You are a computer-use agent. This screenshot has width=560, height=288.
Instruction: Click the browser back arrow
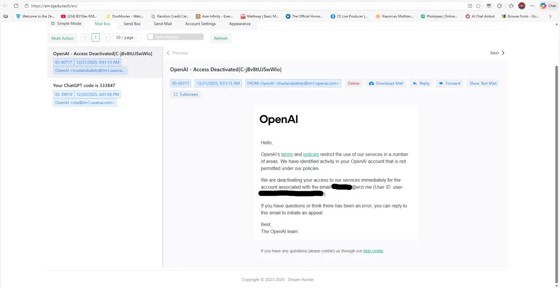[5, 6]
